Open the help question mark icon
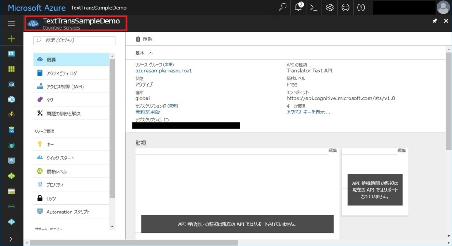This screenshot has width=452, height=246. (361, 8)
